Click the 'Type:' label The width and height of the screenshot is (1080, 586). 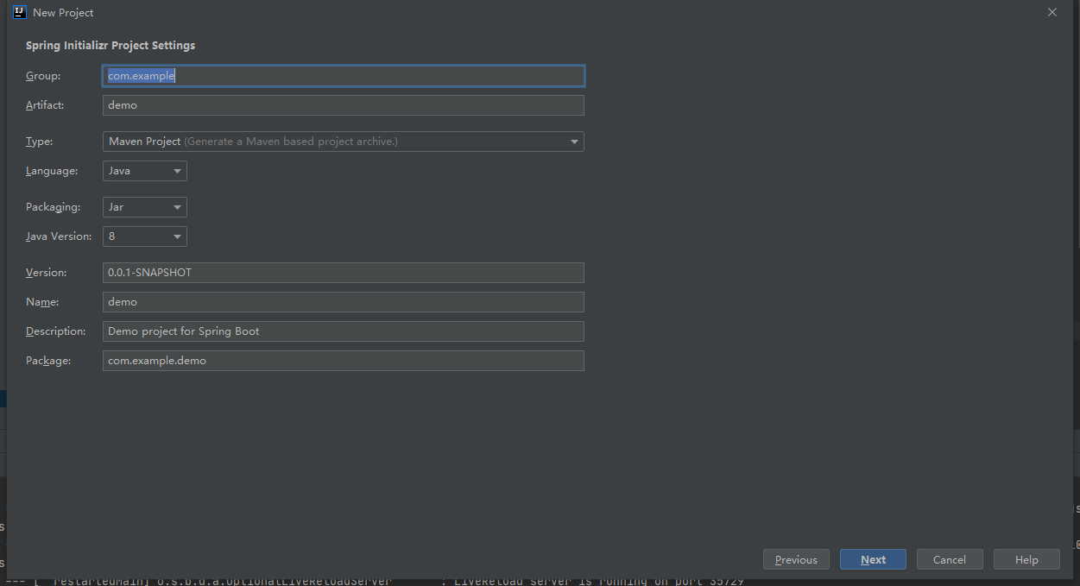(x=39, y=142)
